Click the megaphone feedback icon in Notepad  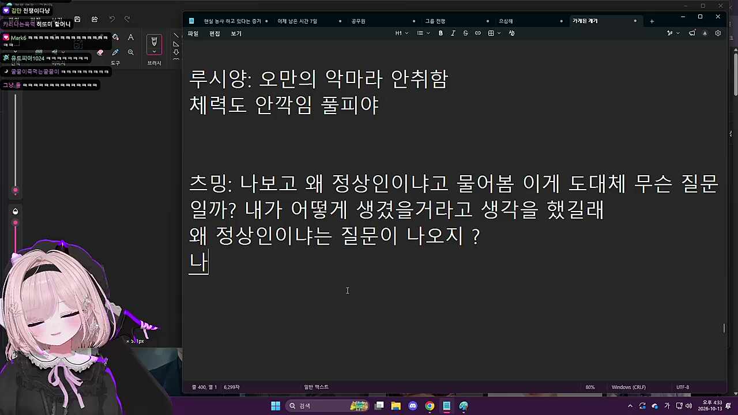692,33
